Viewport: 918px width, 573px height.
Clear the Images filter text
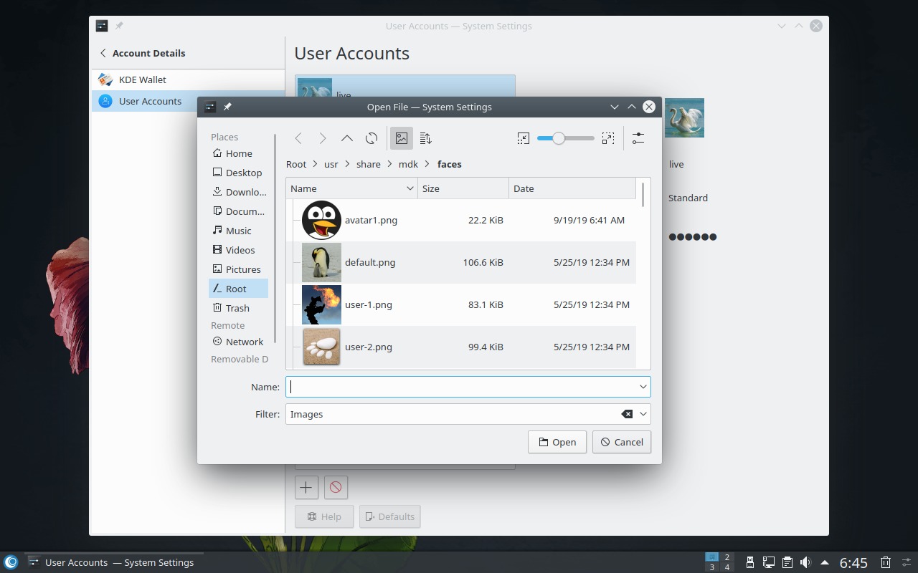[626, 414]
